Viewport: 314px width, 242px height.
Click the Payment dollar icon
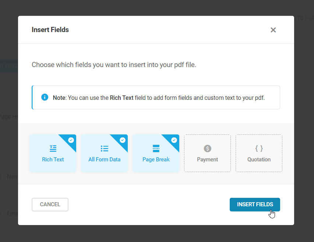207,149
